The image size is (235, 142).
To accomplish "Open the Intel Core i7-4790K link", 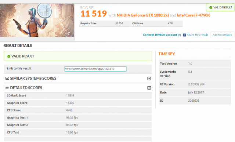I will [x=194, y=15].
